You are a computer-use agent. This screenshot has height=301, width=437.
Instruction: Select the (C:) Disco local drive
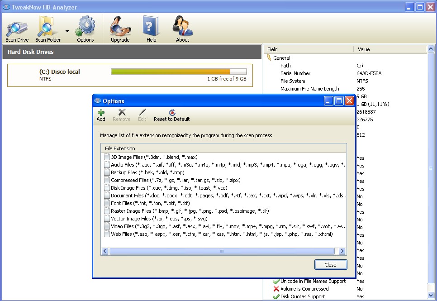tap(130, 75)
